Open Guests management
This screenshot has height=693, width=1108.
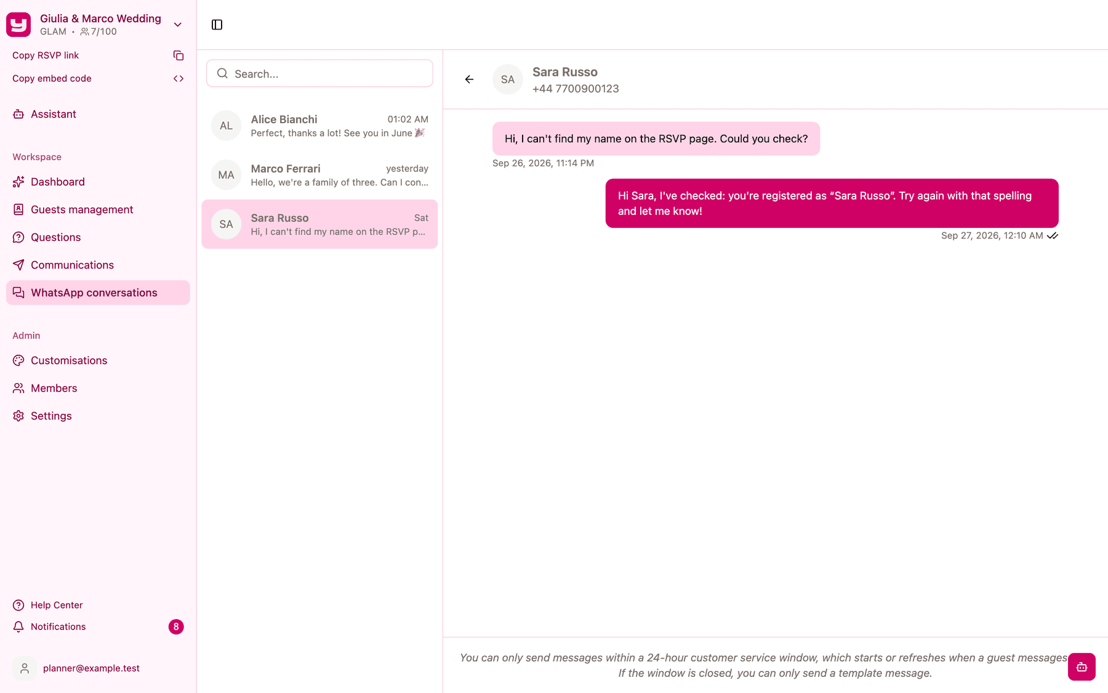[x=98, y=209]
